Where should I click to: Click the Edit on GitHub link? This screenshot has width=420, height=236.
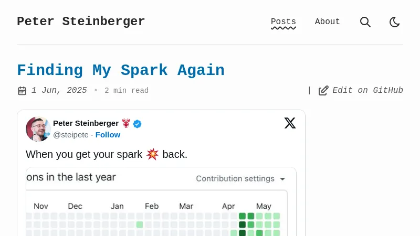pyautogui.click(x=367, y=91)
